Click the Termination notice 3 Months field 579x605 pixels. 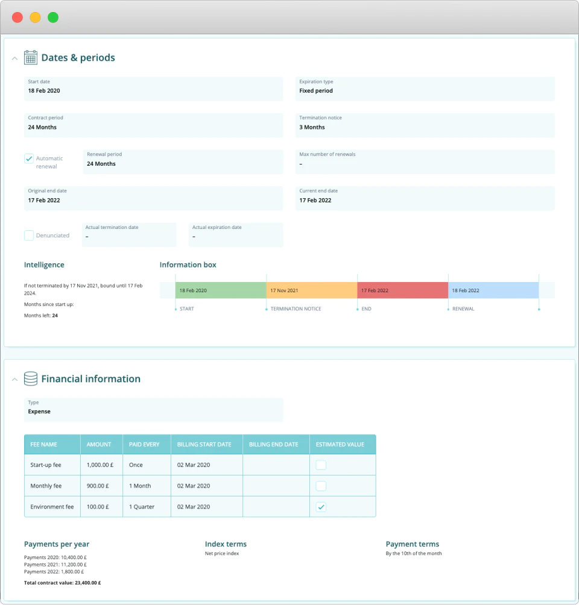425,125
